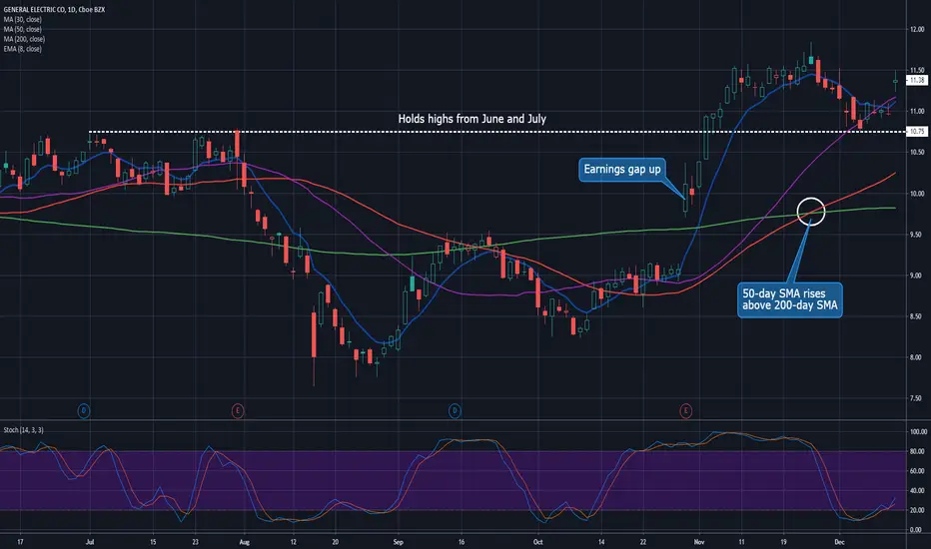Click the 11.00 price axis label
The width and height of the screenshot is (931, 549).
[917, 111]
